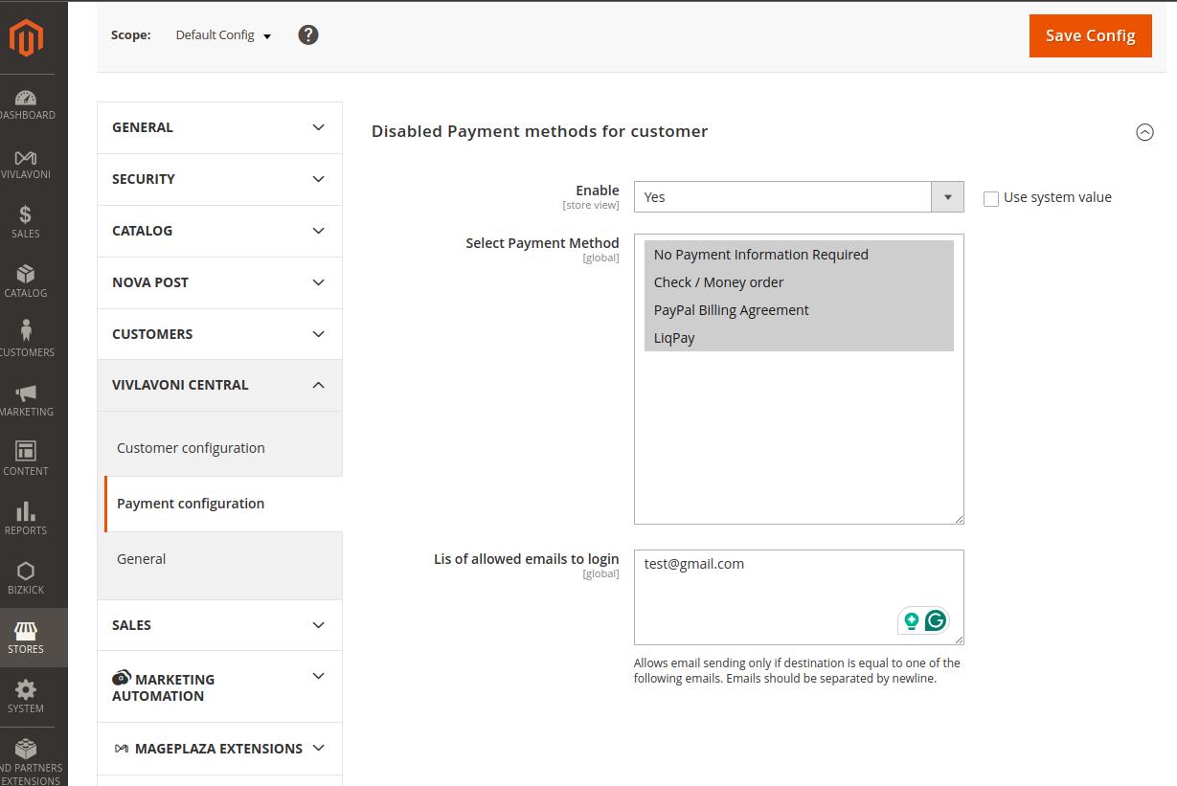Screen dimensions: 1177x786
Task: Click the Grammarly icon in the emails field
Action: pyautogui.click(x=936, y=620)
